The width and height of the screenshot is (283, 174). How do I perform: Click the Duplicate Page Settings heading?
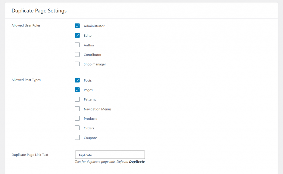point(39,10)
